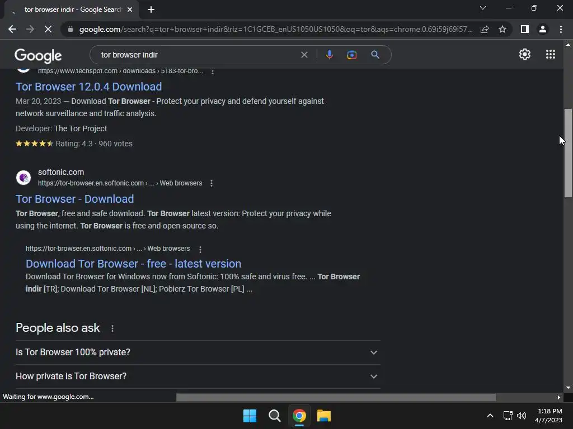Go to Google home via the logo
Viewport: 573px width, 429px height.
38,55
